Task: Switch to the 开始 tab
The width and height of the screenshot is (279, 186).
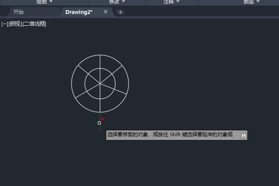Action: coord(19,12)
